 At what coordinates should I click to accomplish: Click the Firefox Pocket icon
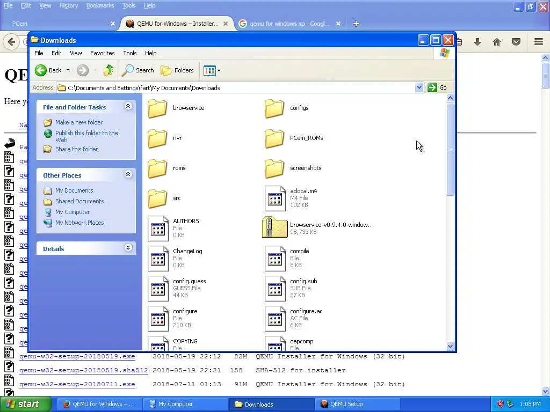point(516,42)
